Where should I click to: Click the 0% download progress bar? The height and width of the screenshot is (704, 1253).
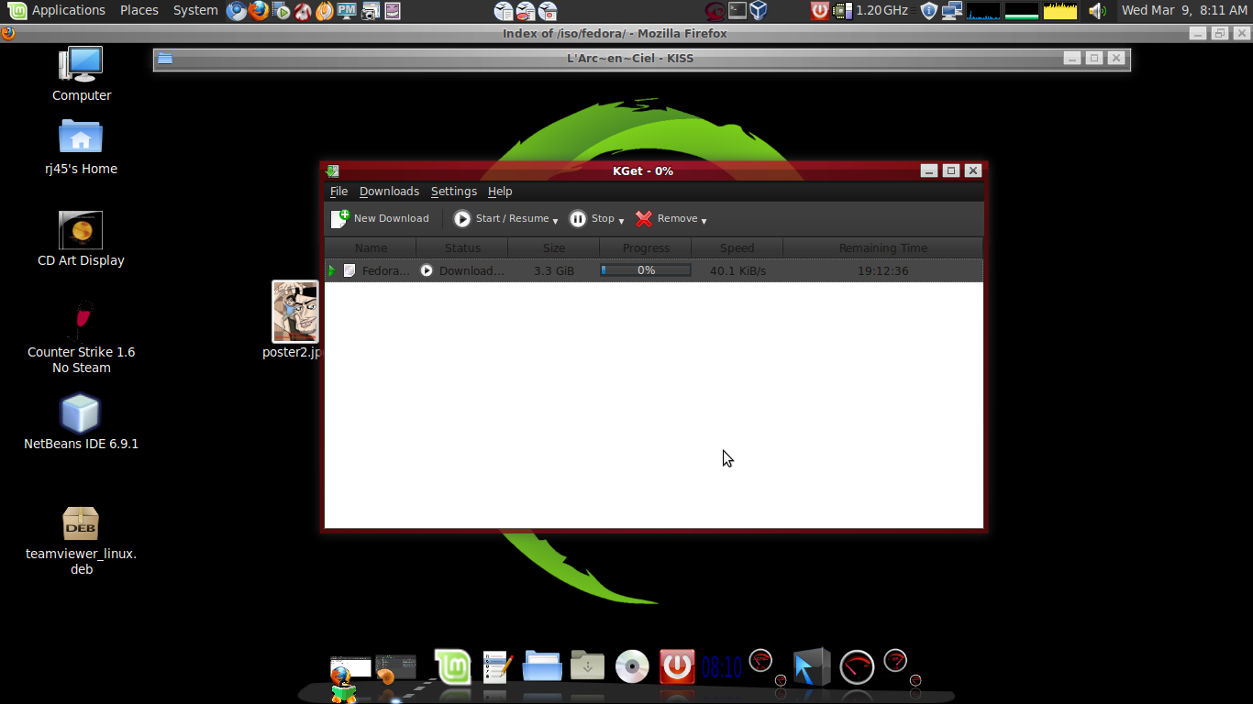pos(646,270)
